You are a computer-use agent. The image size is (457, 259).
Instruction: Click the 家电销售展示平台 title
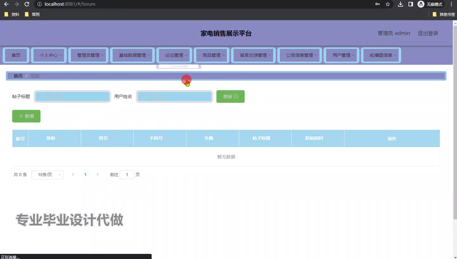pos(226,33)
